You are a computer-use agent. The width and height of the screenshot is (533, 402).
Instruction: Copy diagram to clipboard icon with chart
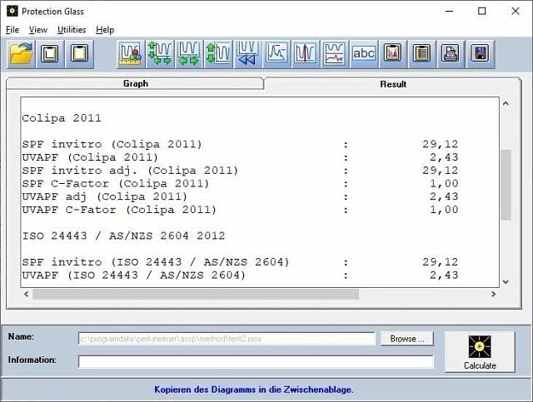coord(392,54)
